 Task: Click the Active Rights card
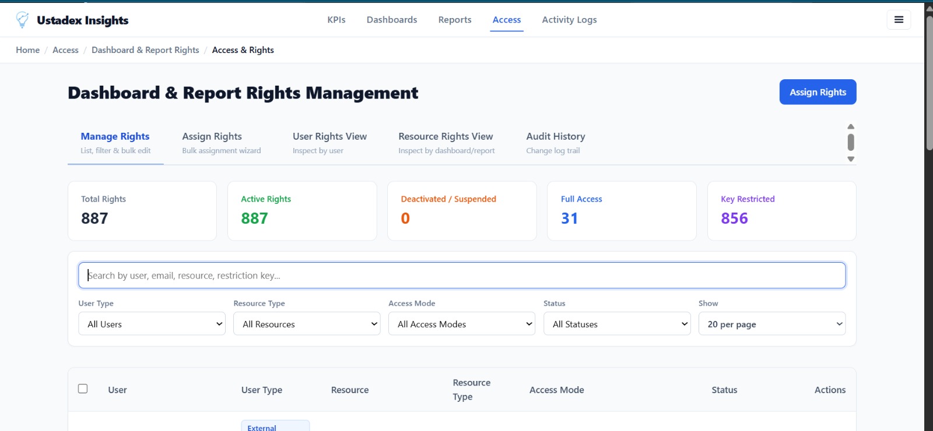(x=302, y=211)
